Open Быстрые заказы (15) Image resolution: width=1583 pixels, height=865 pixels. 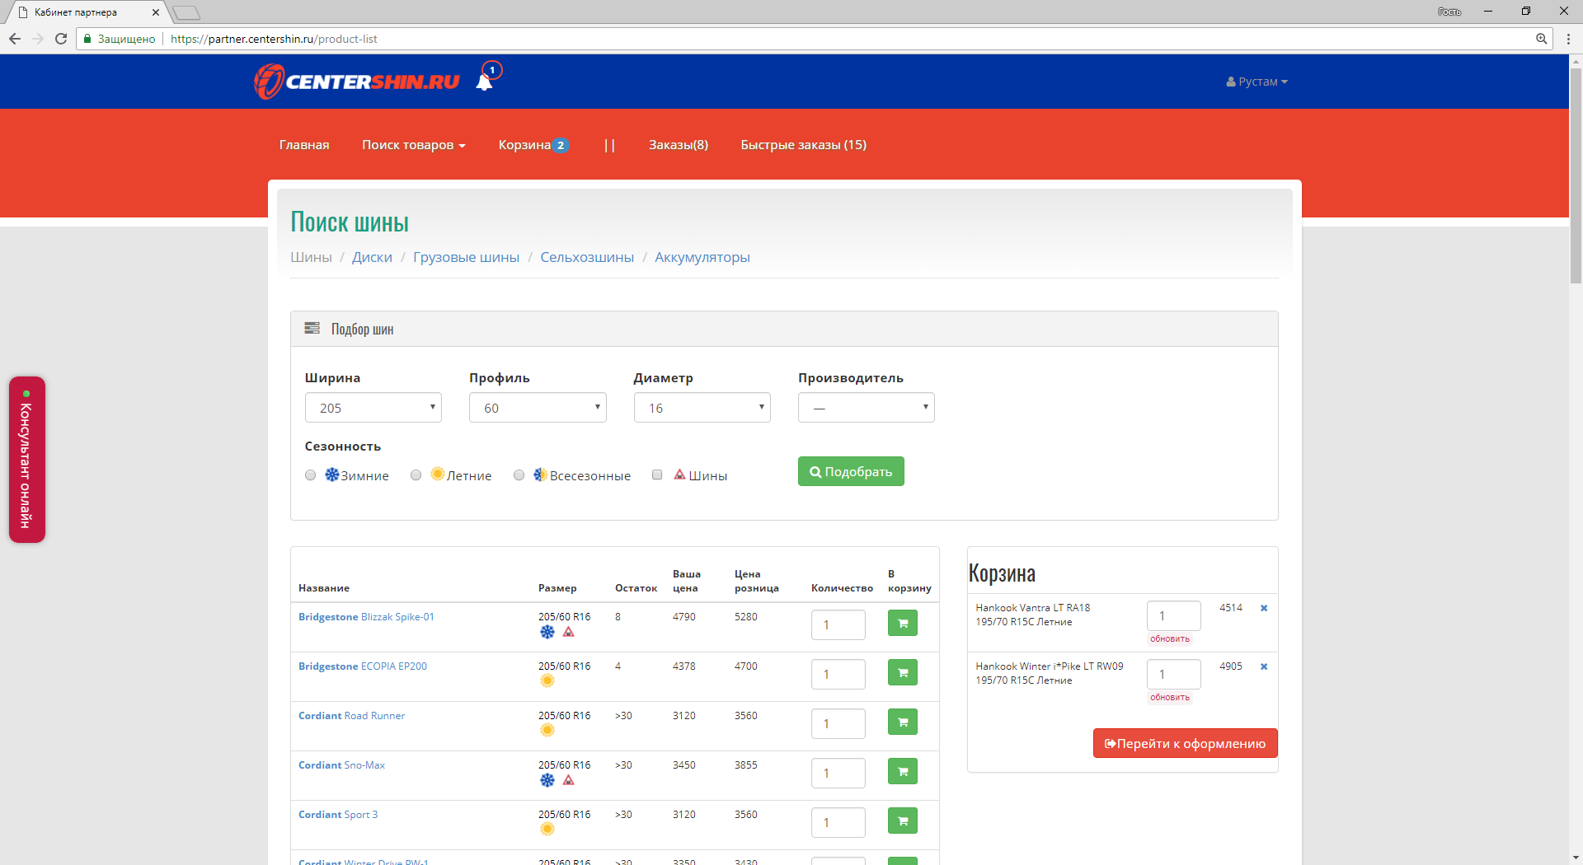[804, 145]
